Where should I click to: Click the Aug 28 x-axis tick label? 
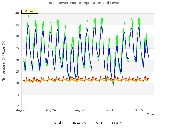pos(80,110)
